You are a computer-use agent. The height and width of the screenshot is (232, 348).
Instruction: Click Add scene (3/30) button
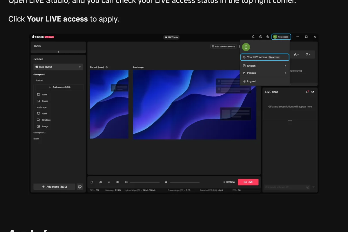click(54, 187)
